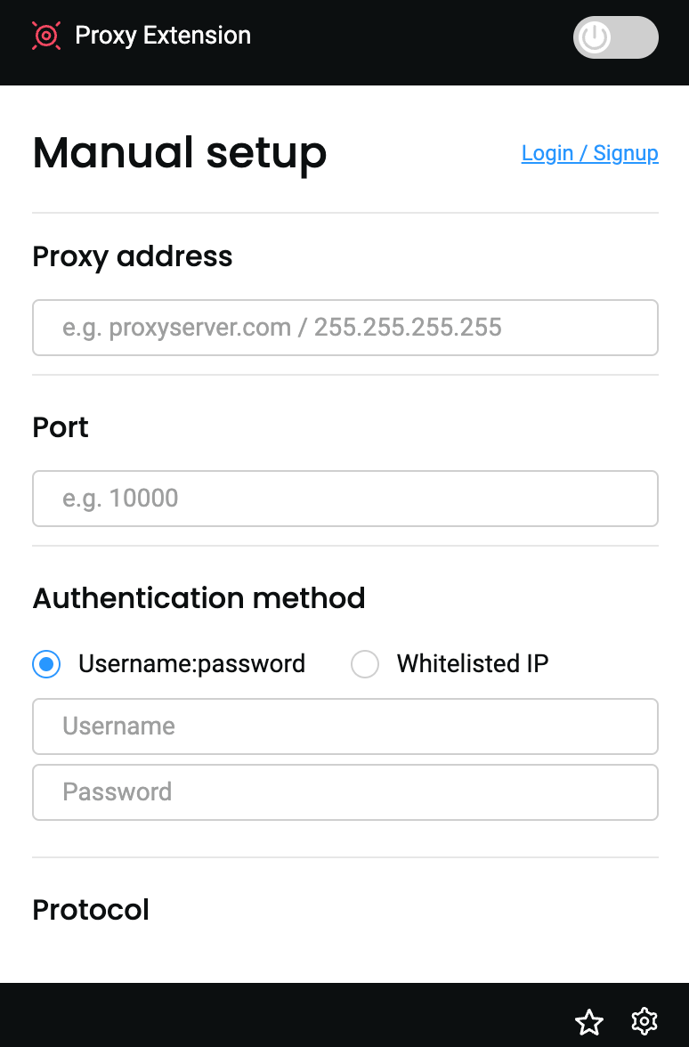The width and height of the screenshot is (689, 1047).
Task: Click the Password entry field
Action: [x=344, y=792]
